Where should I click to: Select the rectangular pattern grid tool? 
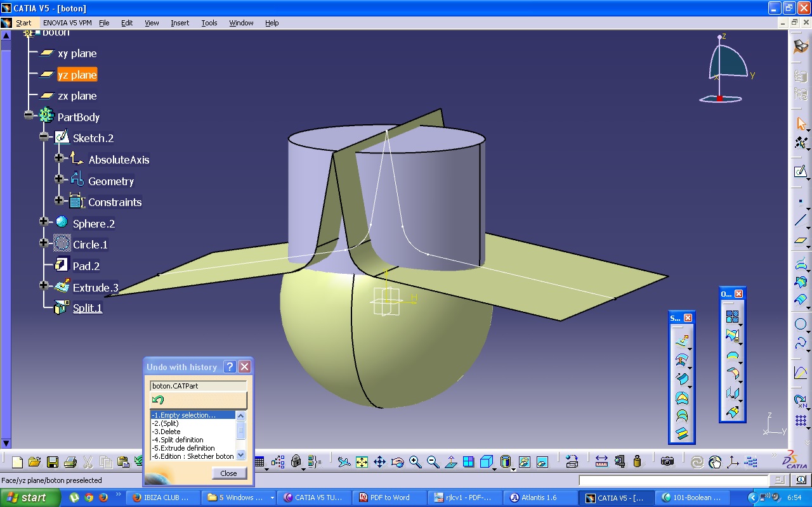[x=801, y=420]
